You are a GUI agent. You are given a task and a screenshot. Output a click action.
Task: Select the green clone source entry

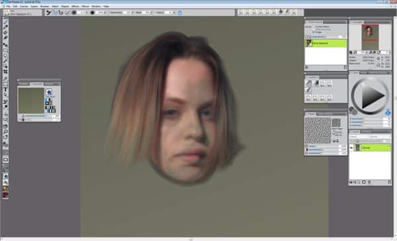(326, 43)
